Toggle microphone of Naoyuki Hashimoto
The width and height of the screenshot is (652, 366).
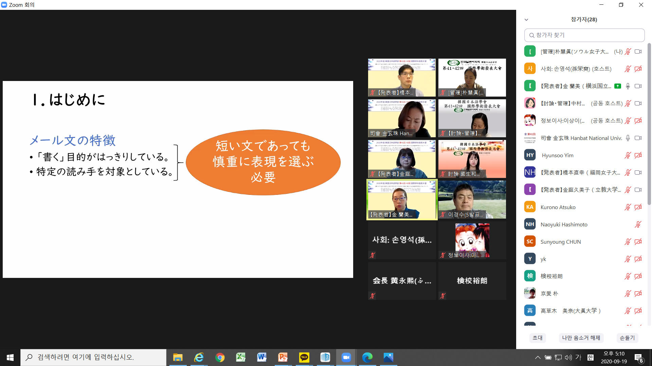(x=638, y=224)
